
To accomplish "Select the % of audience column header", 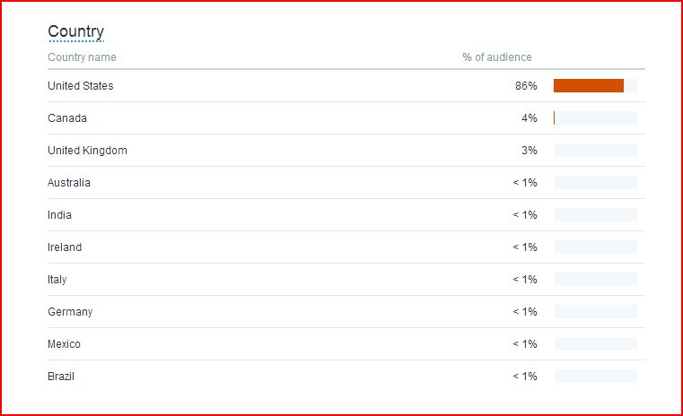I will tap(497, 57).
